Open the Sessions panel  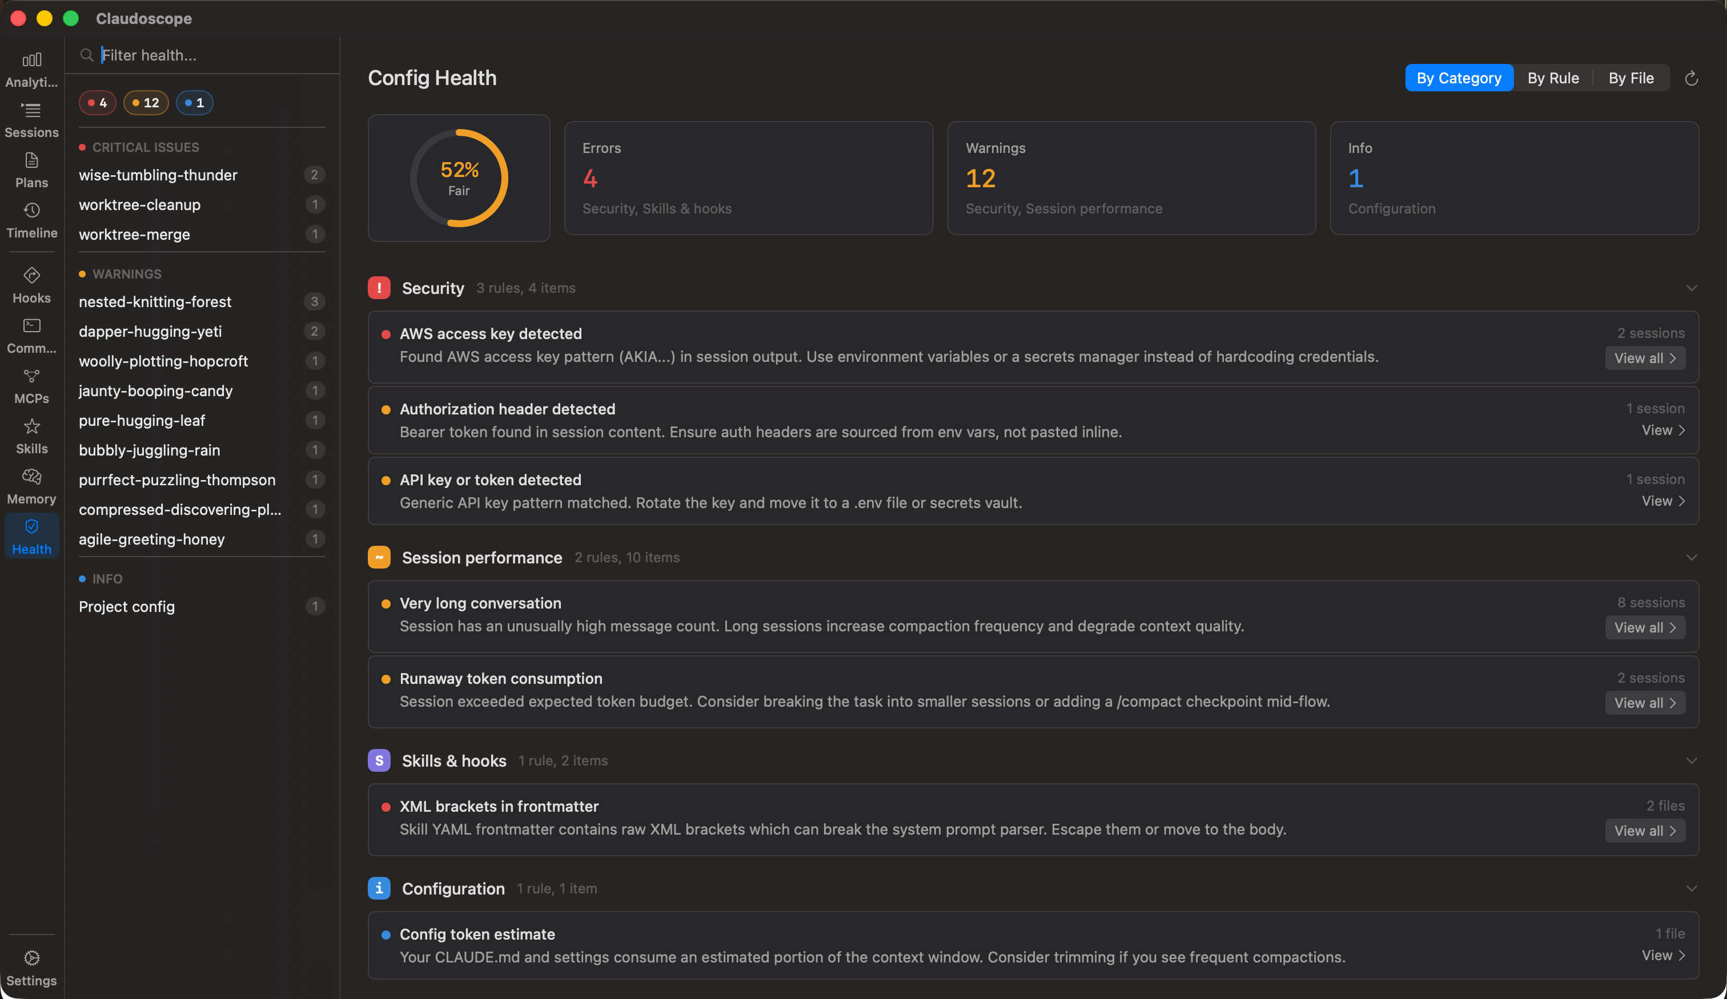[x=31, y=120]
